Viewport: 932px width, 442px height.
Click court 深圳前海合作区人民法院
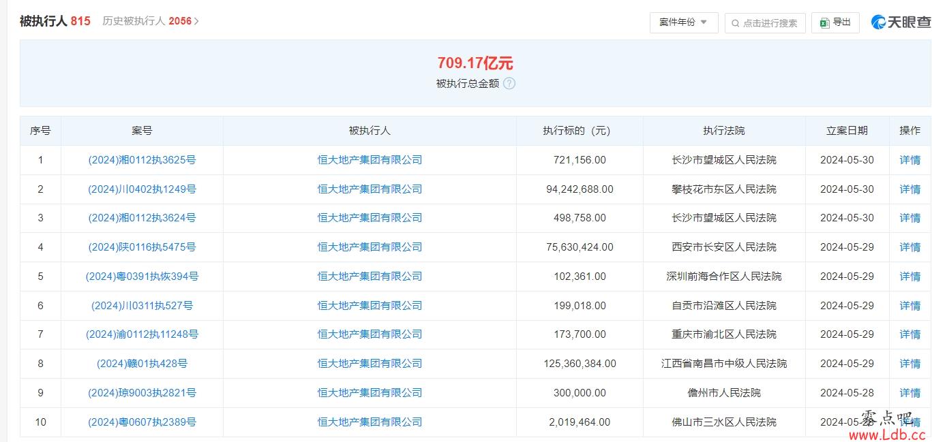[724, 277]
